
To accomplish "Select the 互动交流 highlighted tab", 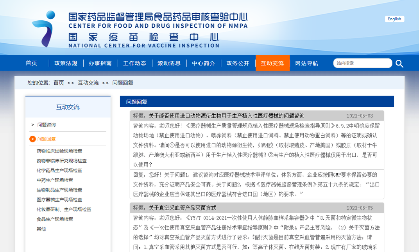I will click(272, 63).
